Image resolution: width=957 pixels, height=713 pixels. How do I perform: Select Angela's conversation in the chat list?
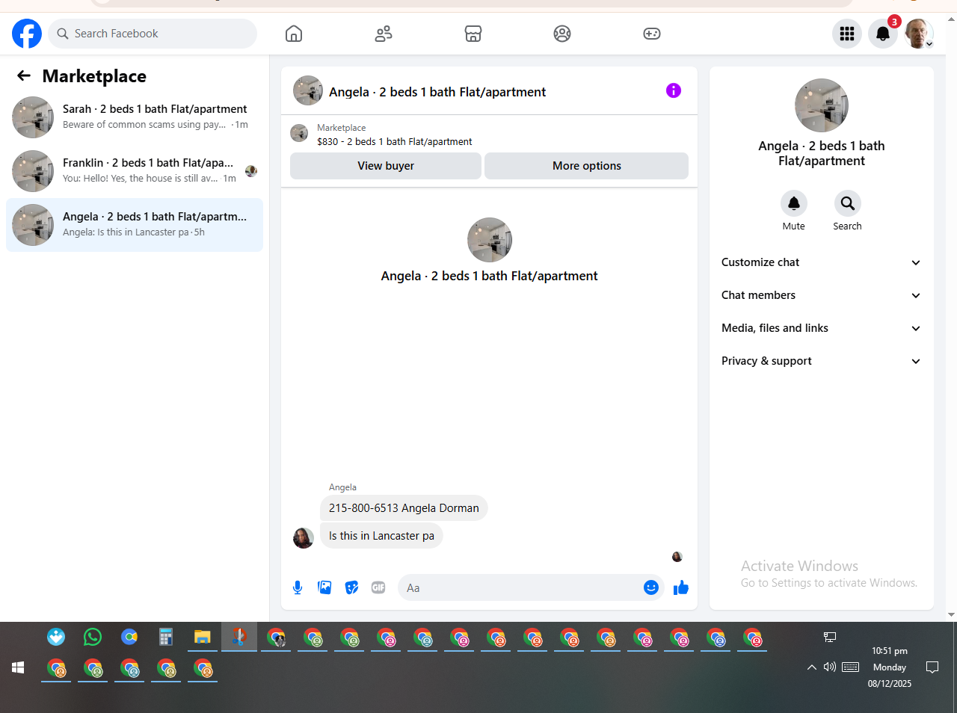[x=135, y=225]
